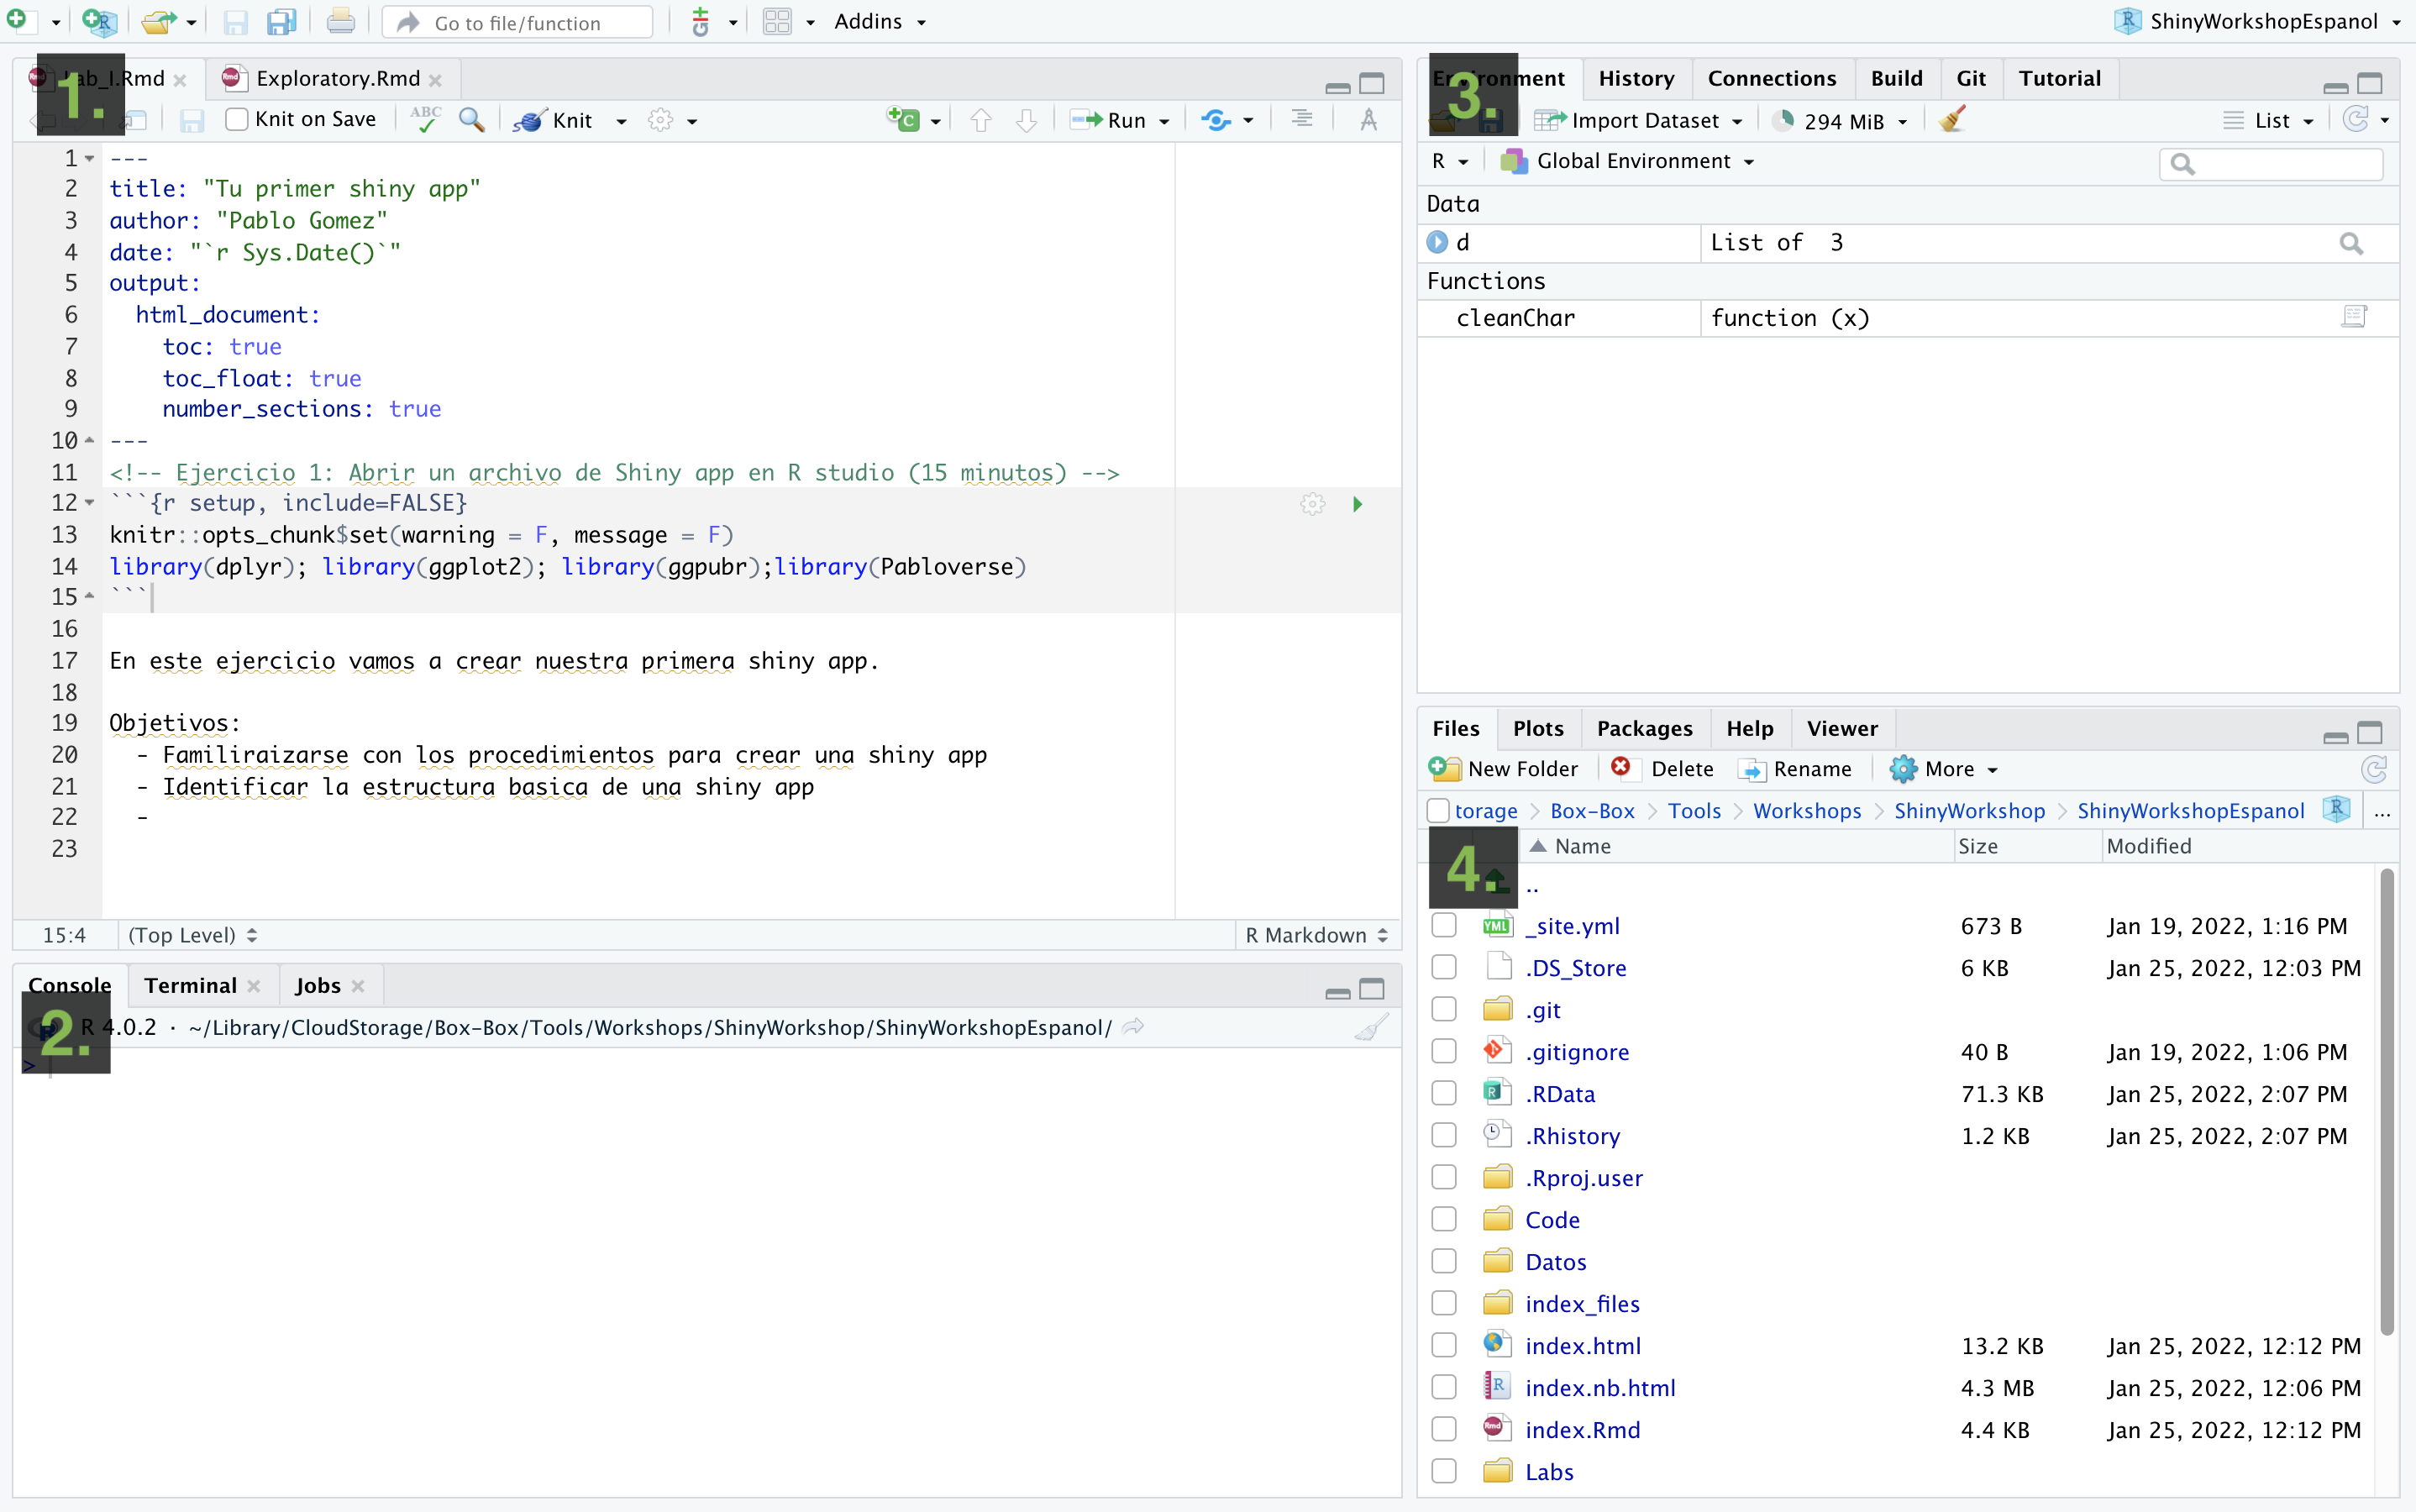This screenshot has width=2416, height=1512.
Task: Switch to the Git tab
Action: coord(1971,78)
